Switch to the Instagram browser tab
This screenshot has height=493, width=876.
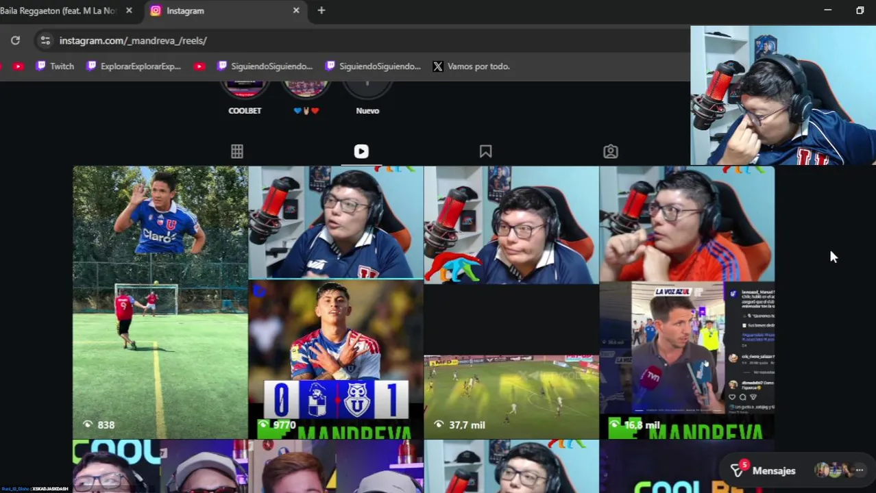(224, 10)
